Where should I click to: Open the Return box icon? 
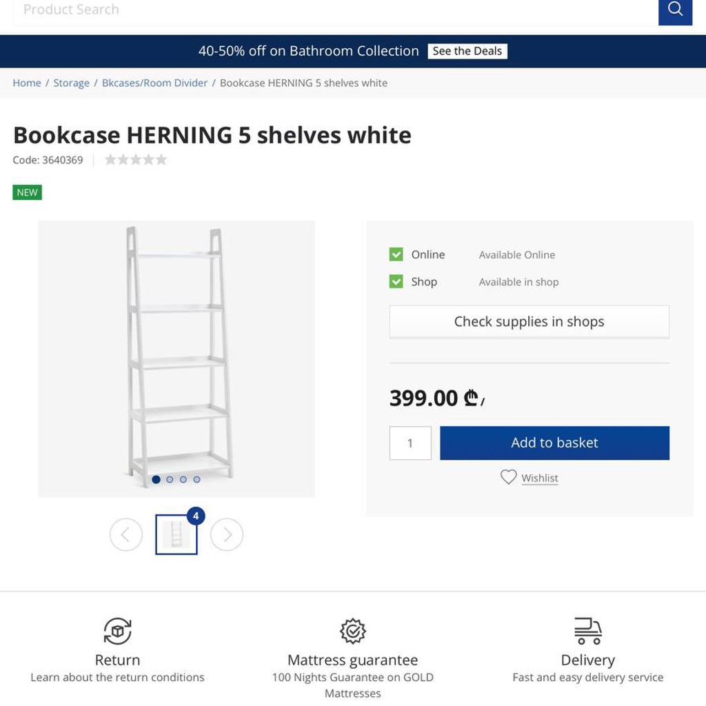(x=117, y=631)
